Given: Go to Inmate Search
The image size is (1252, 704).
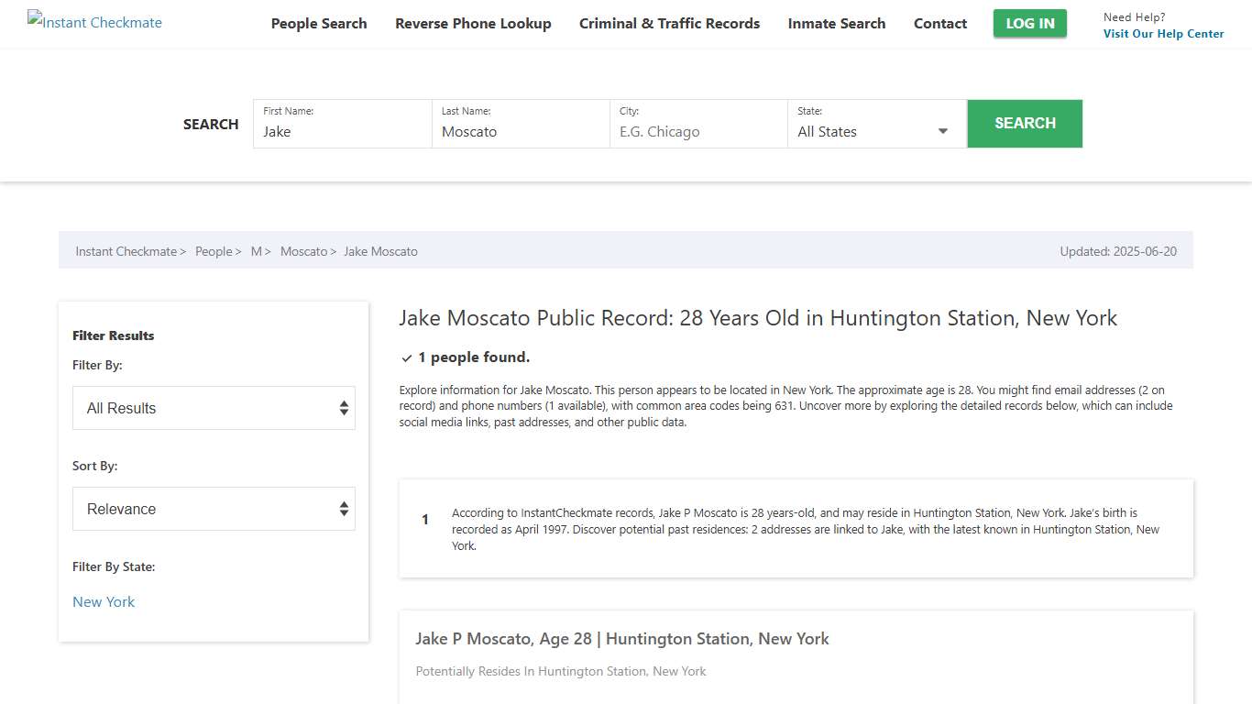Looking at the screenshot, I should (836, 23).
